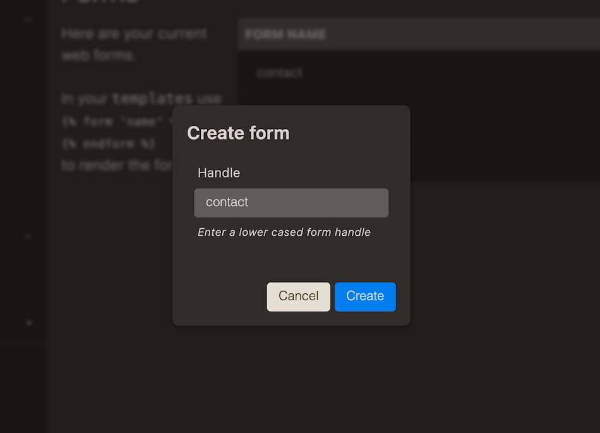Image resolution: width=600 pixels, height=433 pixels.
Task: Click the "Enter a lower cased form handle" hint
Action: (284, 233)
